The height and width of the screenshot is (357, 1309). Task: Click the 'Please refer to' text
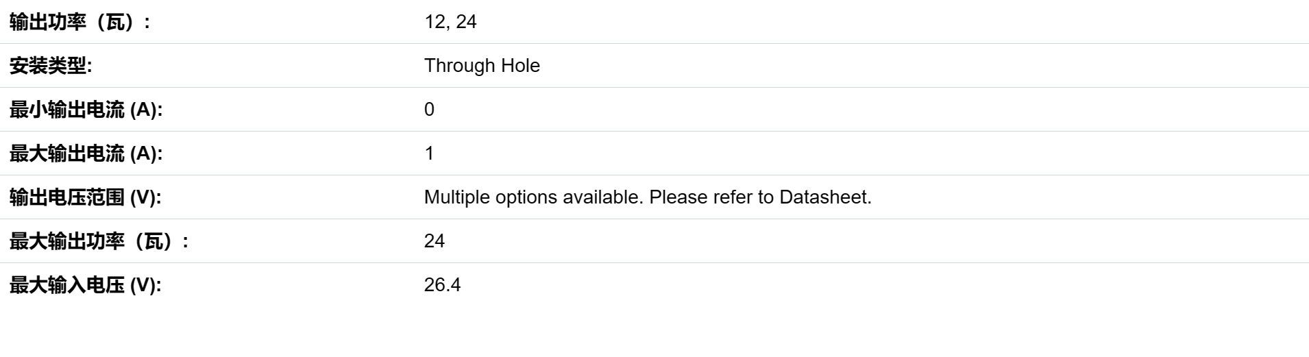[x=711, y=197]
